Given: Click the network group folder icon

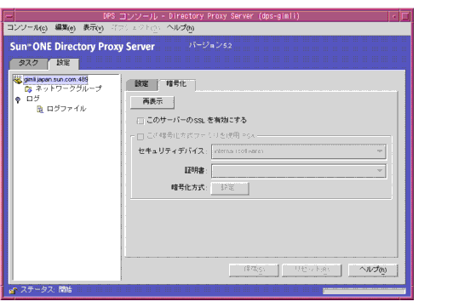Looking at the screenshot, I should click(28, 89).
